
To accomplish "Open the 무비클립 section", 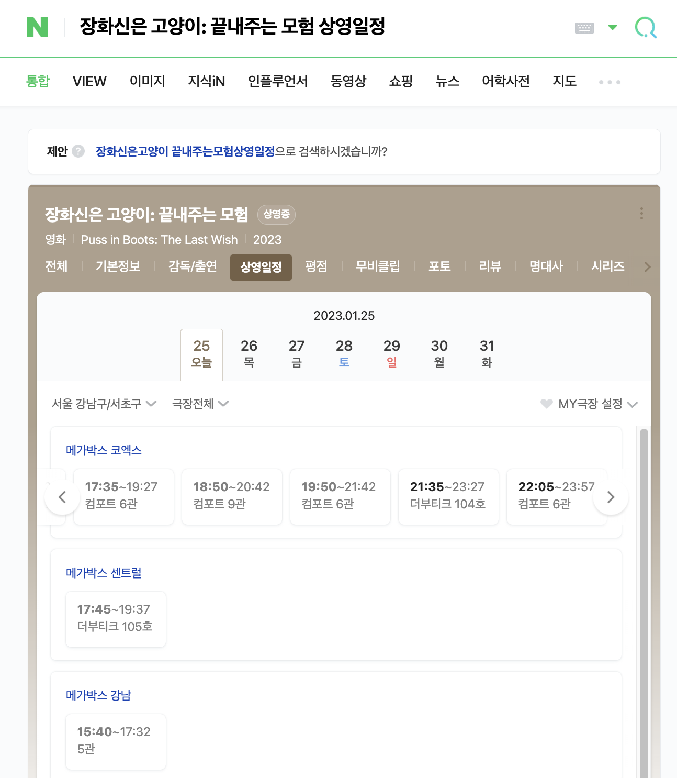I will [378, 266].
